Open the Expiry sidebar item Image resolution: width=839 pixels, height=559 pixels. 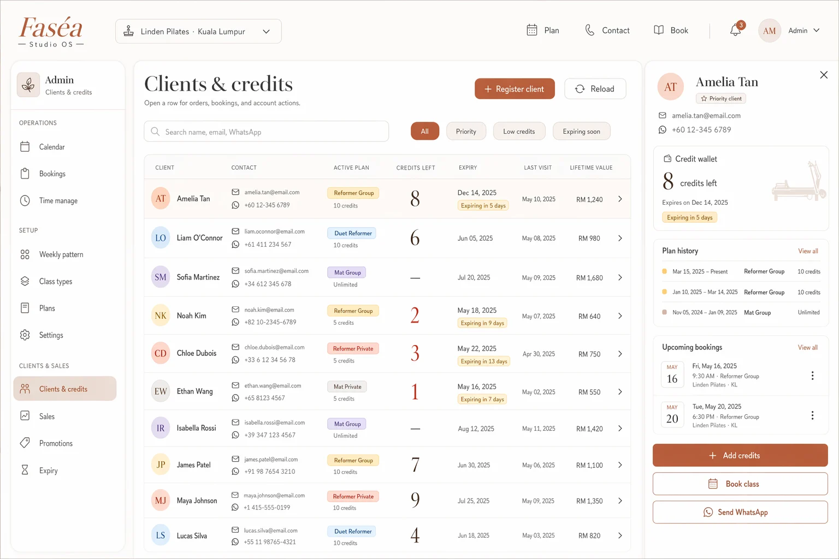[x=65, y=470]
